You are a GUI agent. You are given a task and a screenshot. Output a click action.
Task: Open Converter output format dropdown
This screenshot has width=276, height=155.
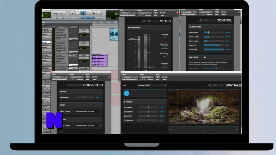point(88,126)
